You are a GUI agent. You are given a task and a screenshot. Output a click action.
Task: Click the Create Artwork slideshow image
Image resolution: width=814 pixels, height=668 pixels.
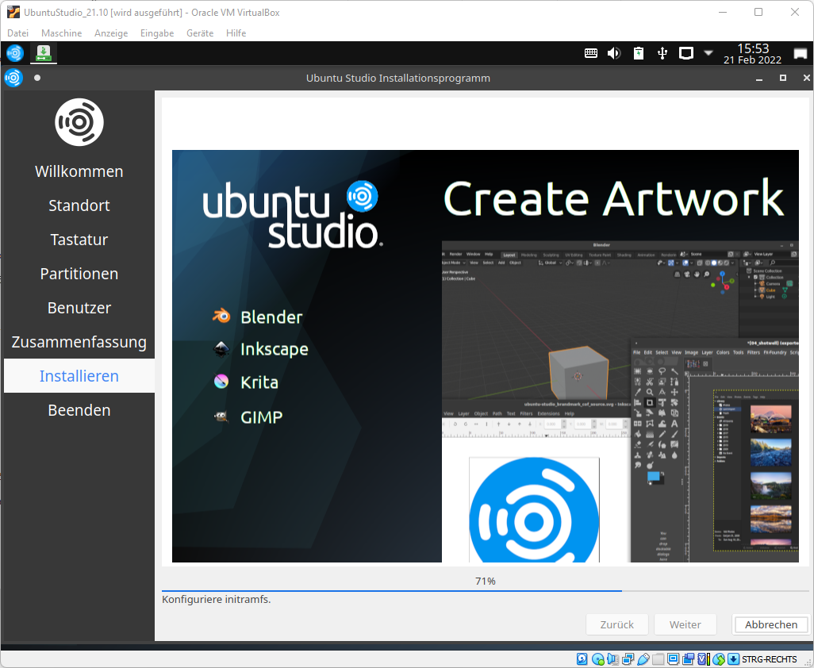[x=486, y=356]
